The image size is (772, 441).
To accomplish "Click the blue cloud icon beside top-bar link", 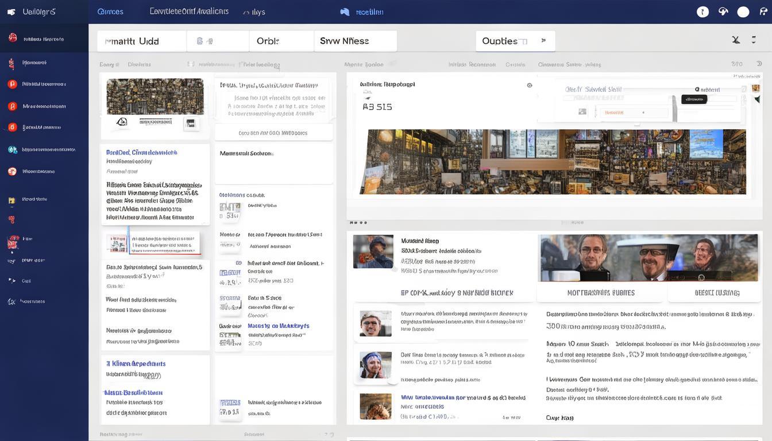I will (x=345, y=11).
